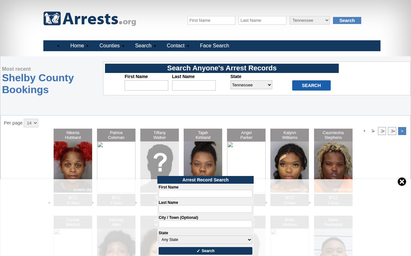411x256 pixels.
Task: Click the header Search button
Action: pyautogui.click(x=347, y=20)
